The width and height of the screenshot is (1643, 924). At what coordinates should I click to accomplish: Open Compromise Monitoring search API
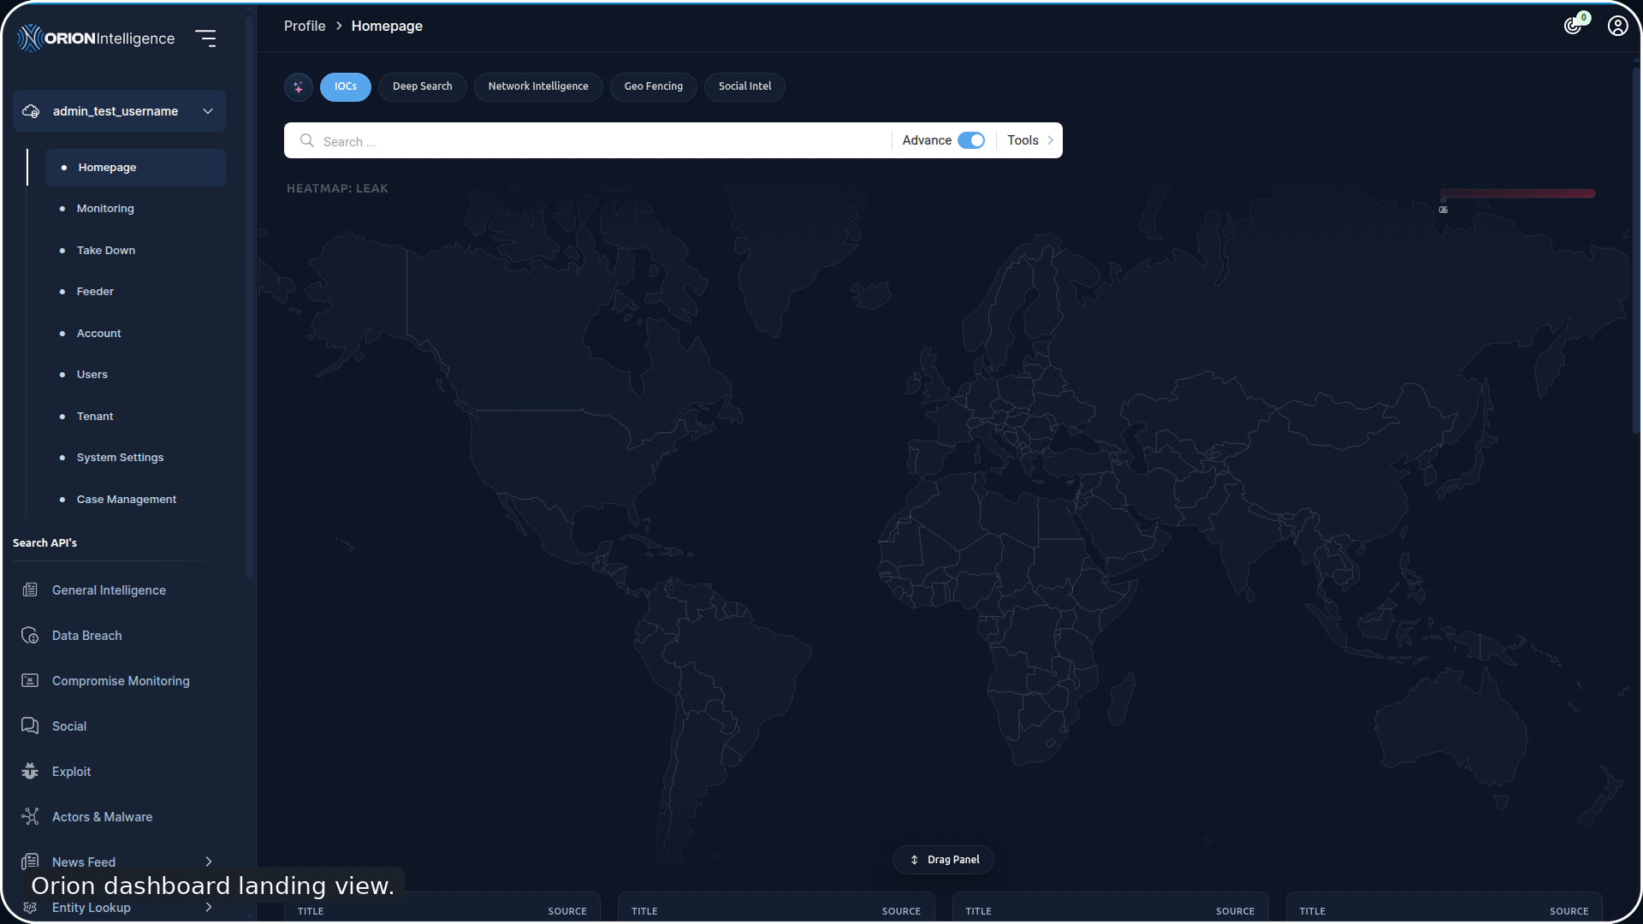(x=119, y=681)
